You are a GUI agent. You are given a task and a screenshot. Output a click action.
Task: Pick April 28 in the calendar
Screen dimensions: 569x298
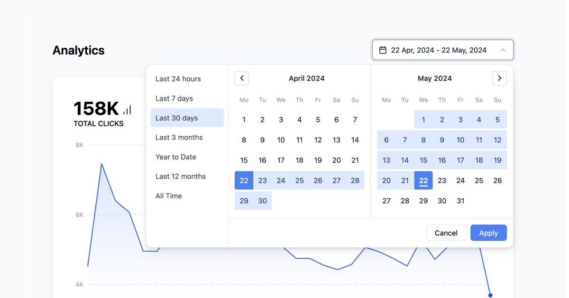[355, 180]
